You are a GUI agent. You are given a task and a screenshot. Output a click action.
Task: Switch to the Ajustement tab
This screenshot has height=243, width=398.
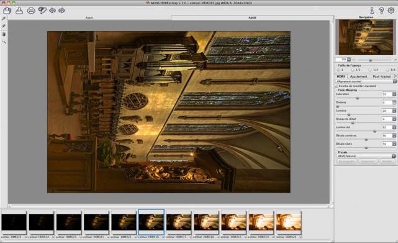(358, 76)
